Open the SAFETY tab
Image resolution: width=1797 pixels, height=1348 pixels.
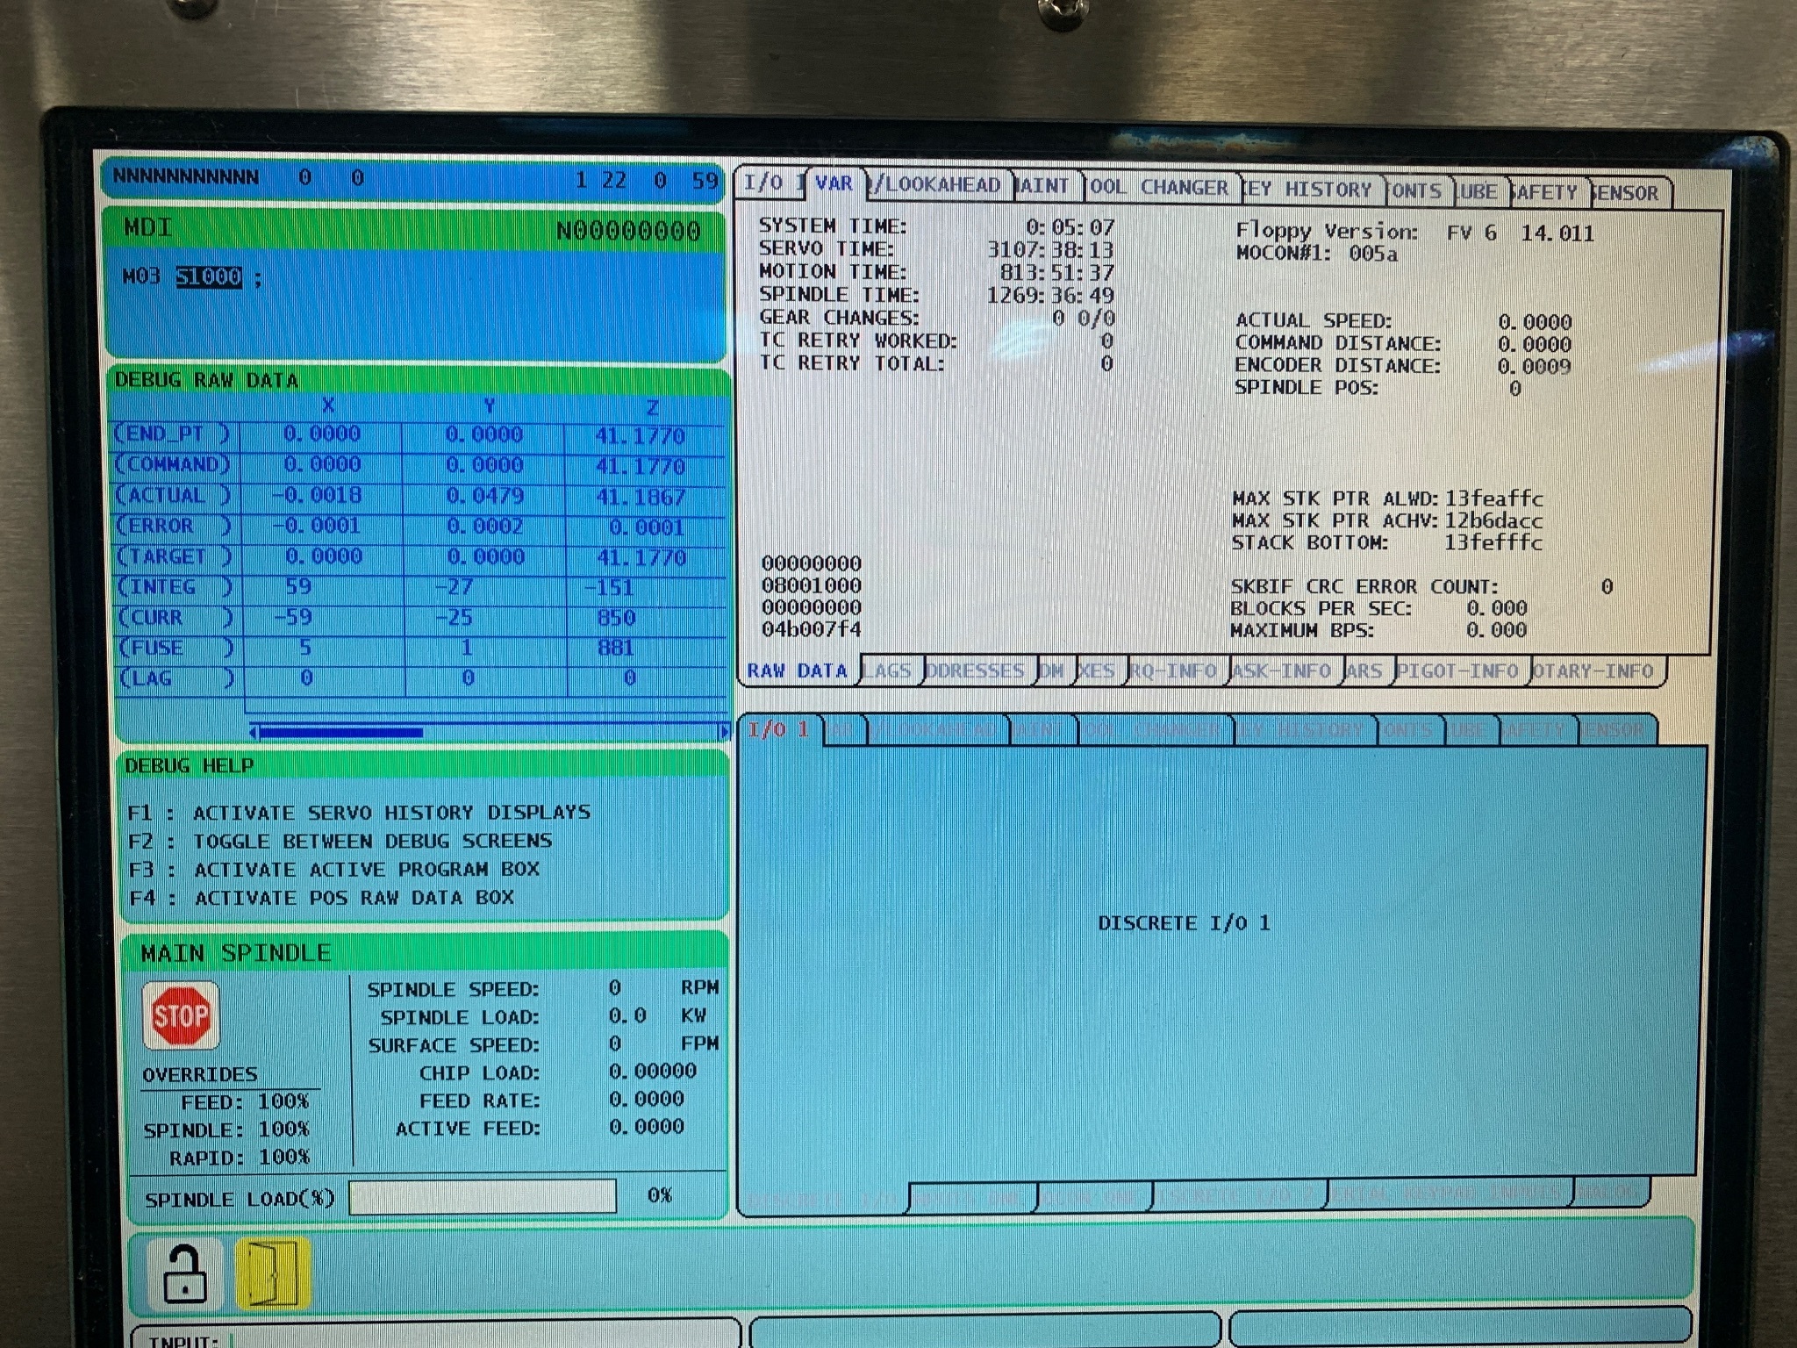(1544, 192)
